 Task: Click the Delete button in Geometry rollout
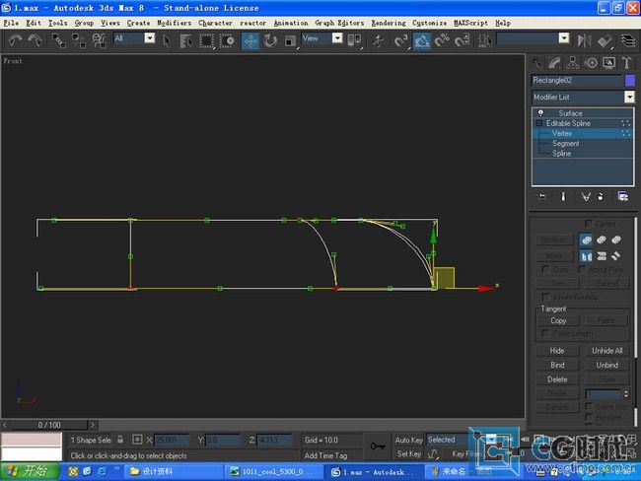[557, 379]
